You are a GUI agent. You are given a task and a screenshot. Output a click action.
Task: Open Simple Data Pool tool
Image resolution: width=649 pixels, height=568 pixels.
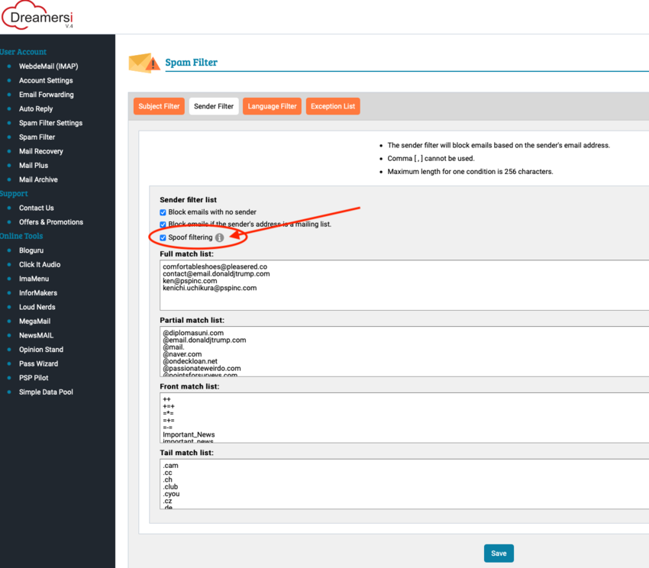click(46, 392)
